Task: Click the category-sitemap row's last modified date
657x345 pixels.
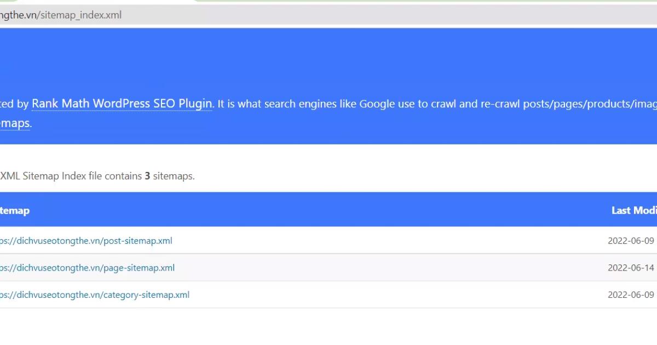Action: coord(631,295)
